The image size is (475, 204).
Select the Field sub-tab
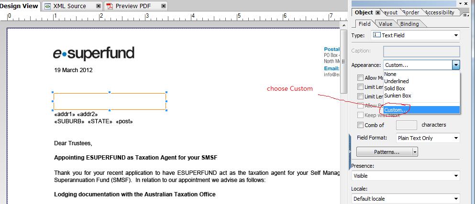pyautogui.click(x=365, y=24)
